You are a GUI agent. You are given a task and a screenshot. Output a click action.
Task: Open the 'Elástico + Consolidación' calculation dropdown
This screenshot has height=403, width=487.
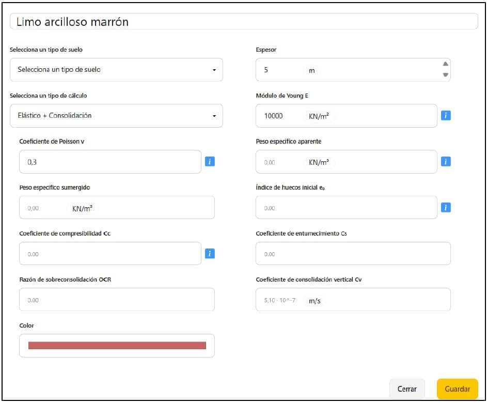pos(116,116)
